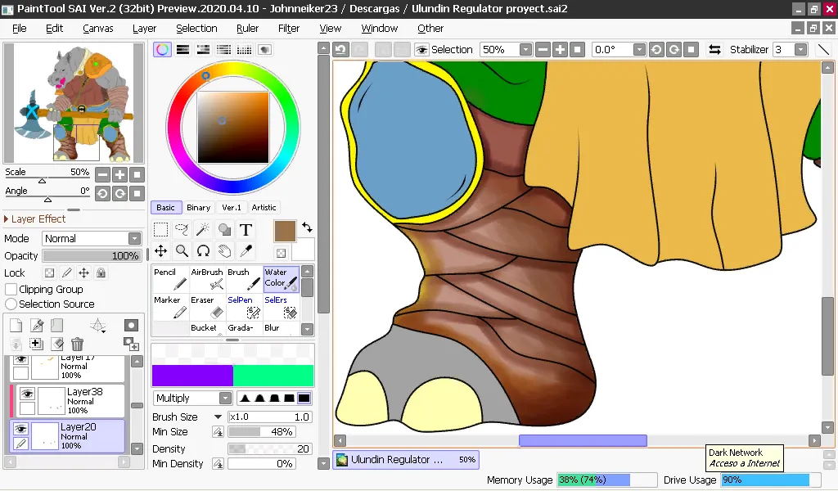Show the color wheel panel
This screenshot has width=838, height=491.
point(162,50)
